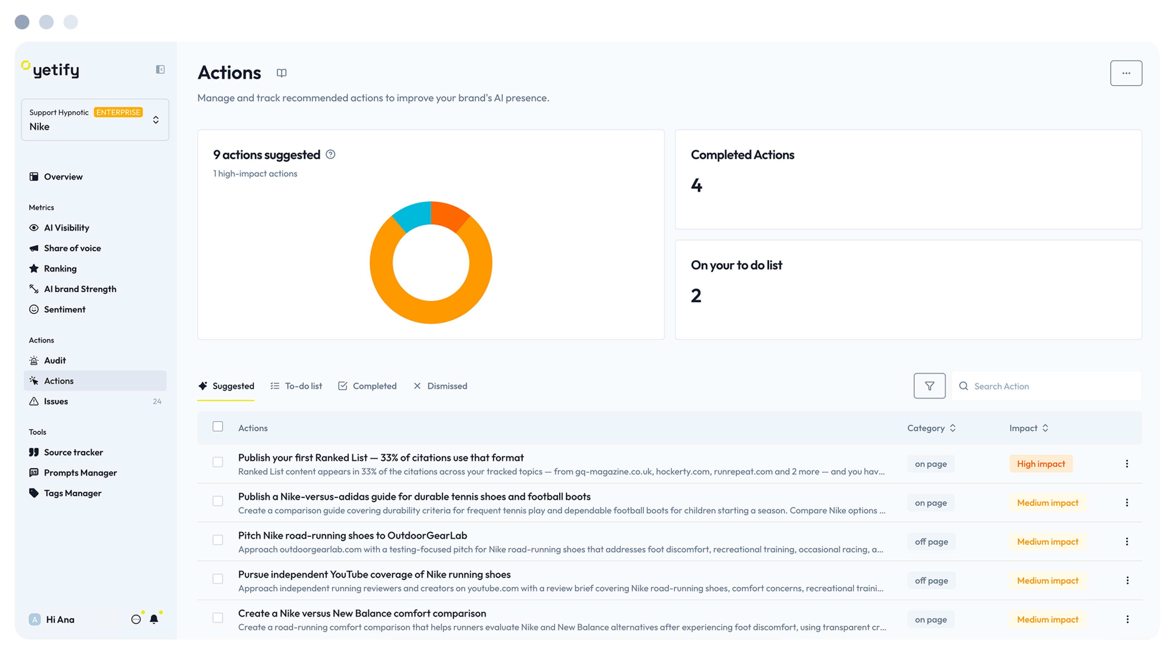Click the Search Action field
The width and height of the screenshot is (1174, 654).
[1047, 386]
